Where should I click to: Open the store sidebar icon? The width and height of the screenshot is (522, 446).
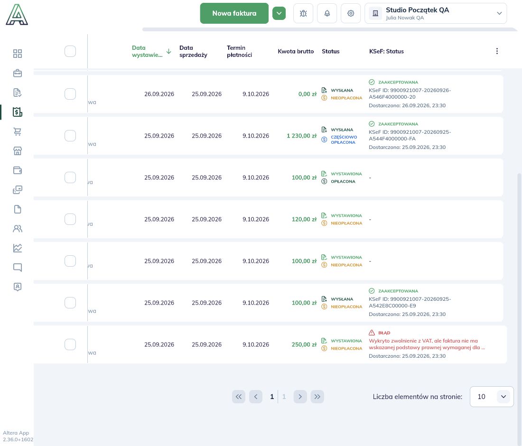click(17, 151)
